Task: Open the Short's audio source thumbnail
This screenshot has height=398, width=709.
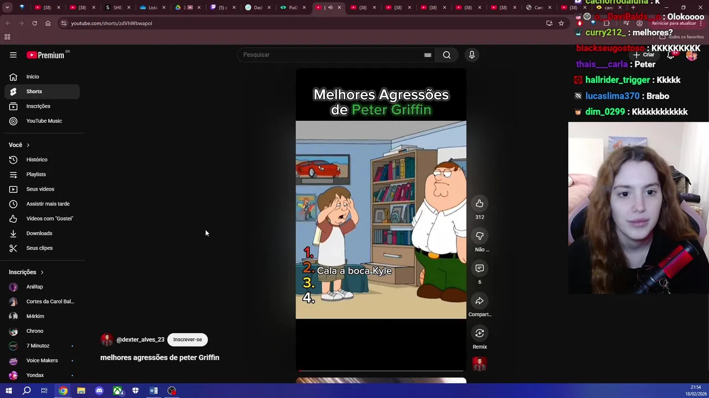Action: [x=480, y=364]
